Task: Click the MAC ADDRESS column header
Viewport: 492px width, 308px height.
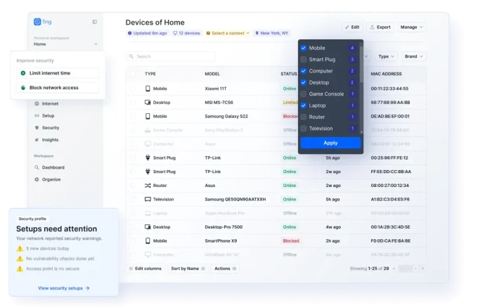Action: (x=386, y=74)
